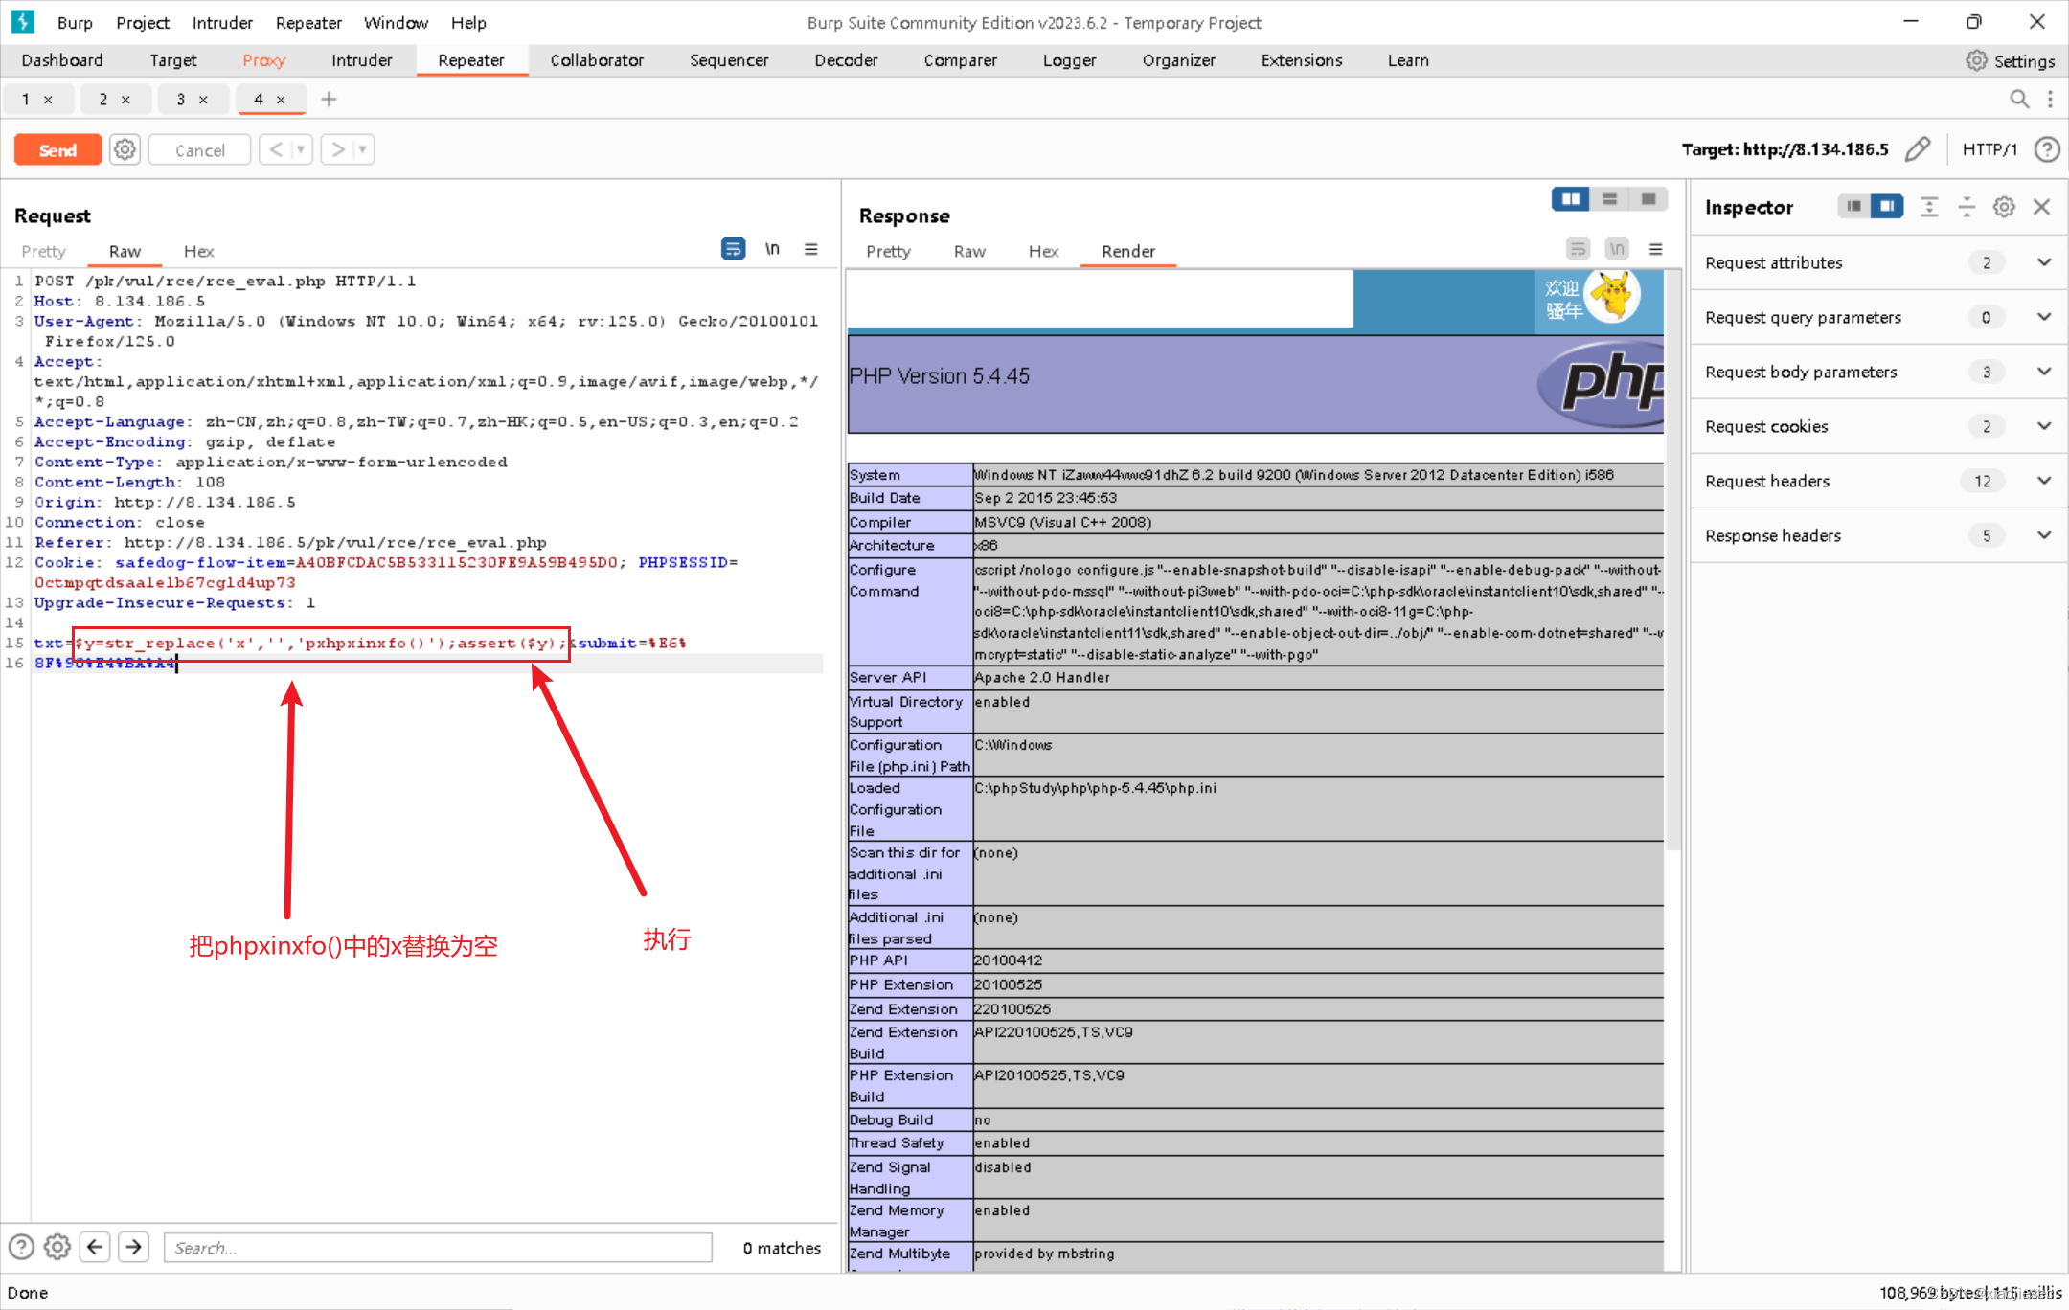Click the Repeater search magnifier icon
This screenshot has height=1310, width=2069.
pyautogui.click(x=2019, y=99)
